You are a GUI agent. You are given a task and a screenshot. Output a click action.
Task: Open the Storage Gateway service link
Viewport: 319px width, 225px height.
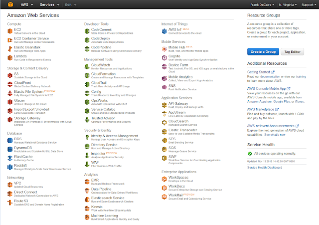[x=27, y=118]
